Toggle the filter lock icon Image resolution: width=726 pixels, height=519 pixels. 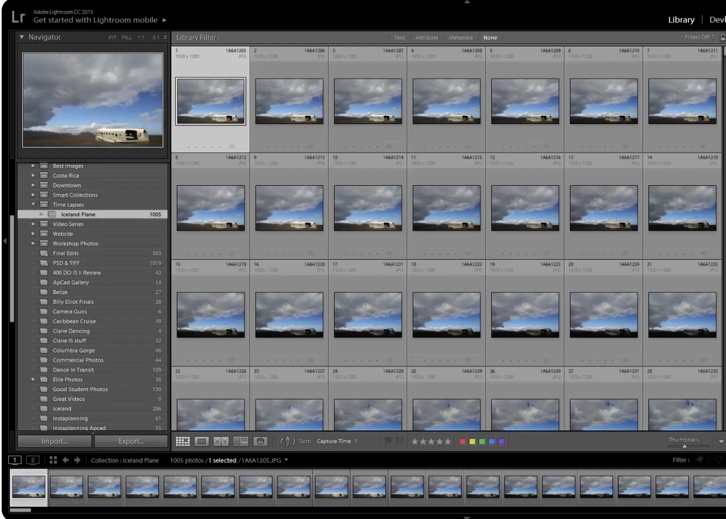722,37
